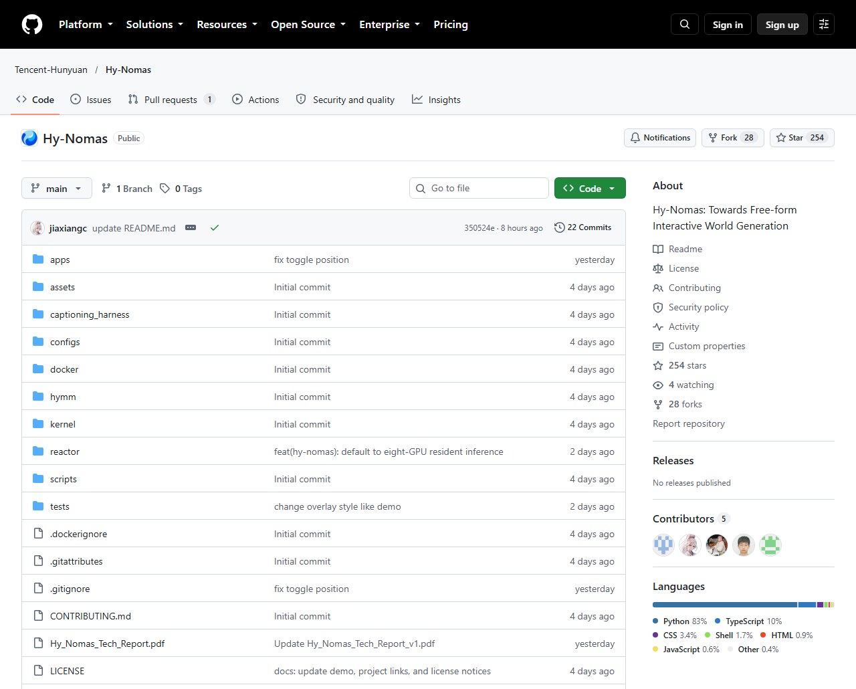Open the Readme link in About

(677, 249)
